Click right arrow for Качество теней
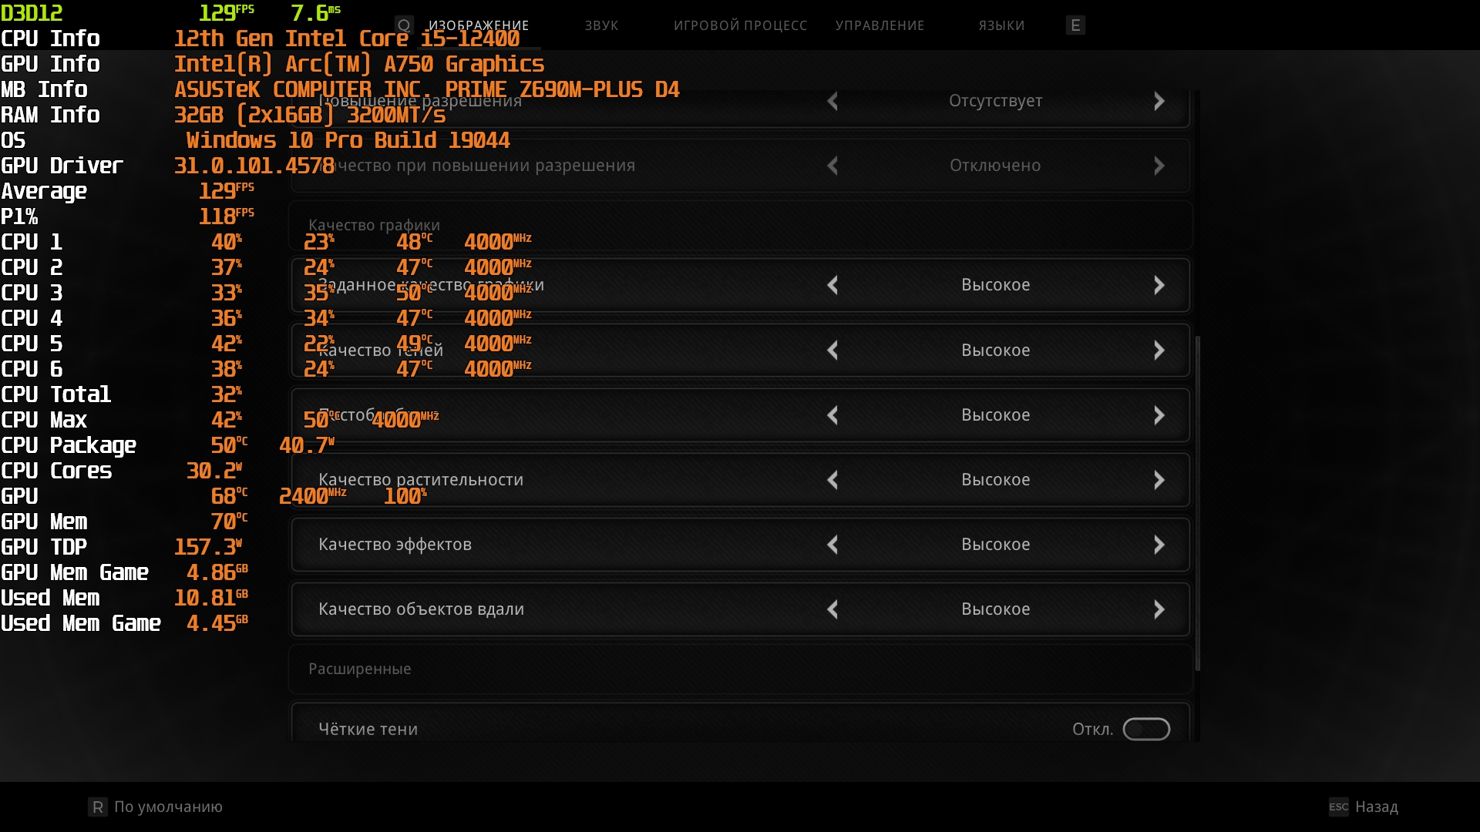This screenshot has height=832, width=1480. (1159, 351)
